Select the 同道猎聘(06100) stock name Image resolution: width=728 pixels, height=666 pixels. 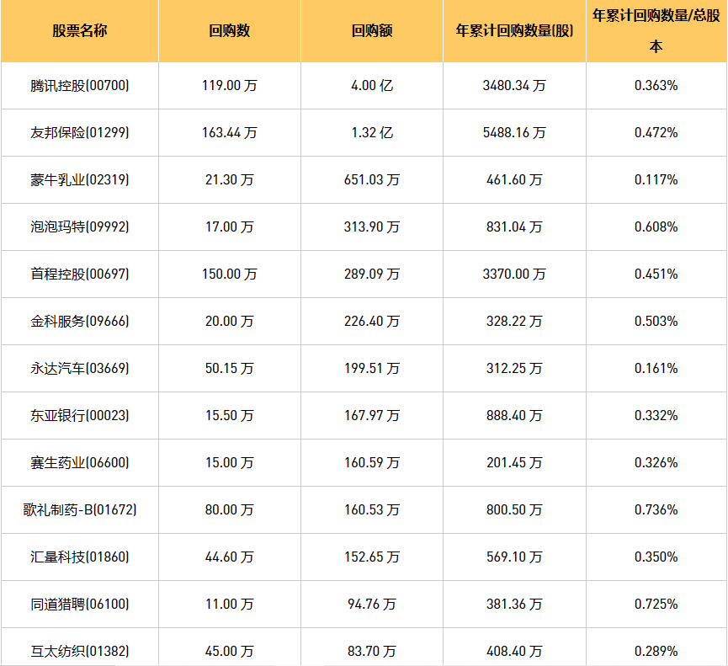(79, 605)
